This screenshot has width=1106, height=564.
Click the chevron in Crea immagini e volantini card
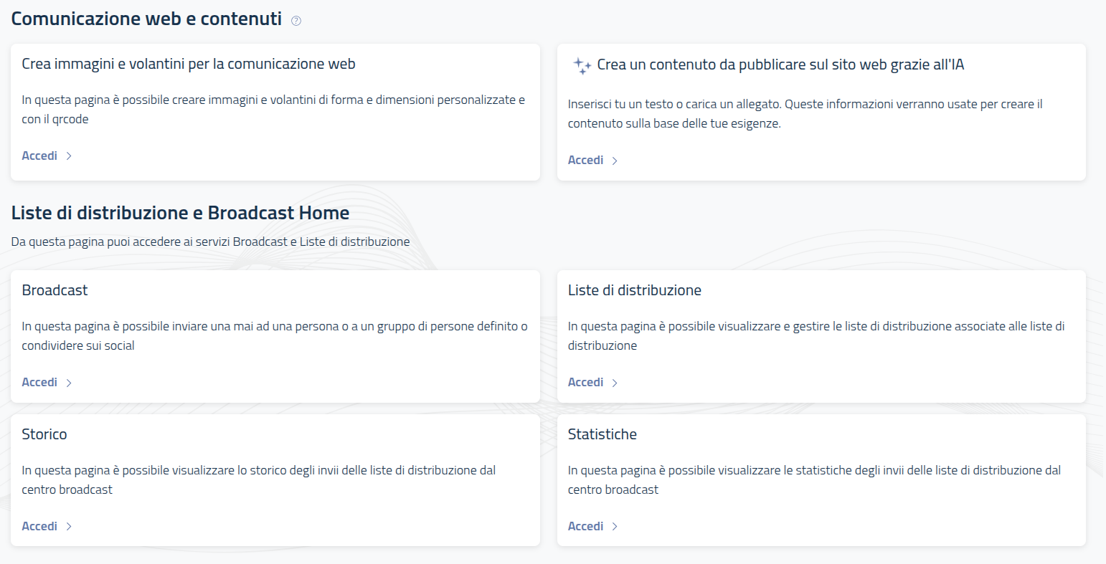pos(69,156)
